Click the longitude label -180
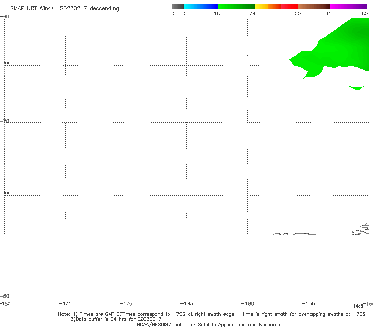 point(5,303)
